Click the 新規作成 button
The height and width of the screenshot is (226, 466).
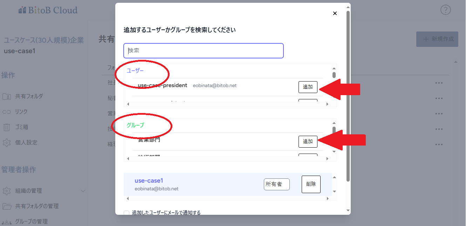(x=437, y=39)
